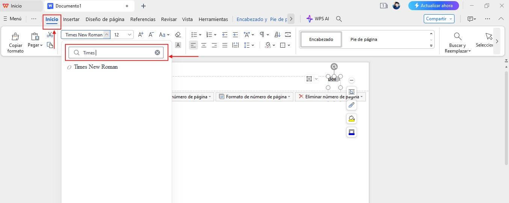The image size is (509, 203).
Task: Open the Referencias tab
Action: (143, 19)
